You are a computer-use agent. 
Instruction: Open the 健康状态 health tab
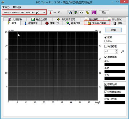[52, 23]
